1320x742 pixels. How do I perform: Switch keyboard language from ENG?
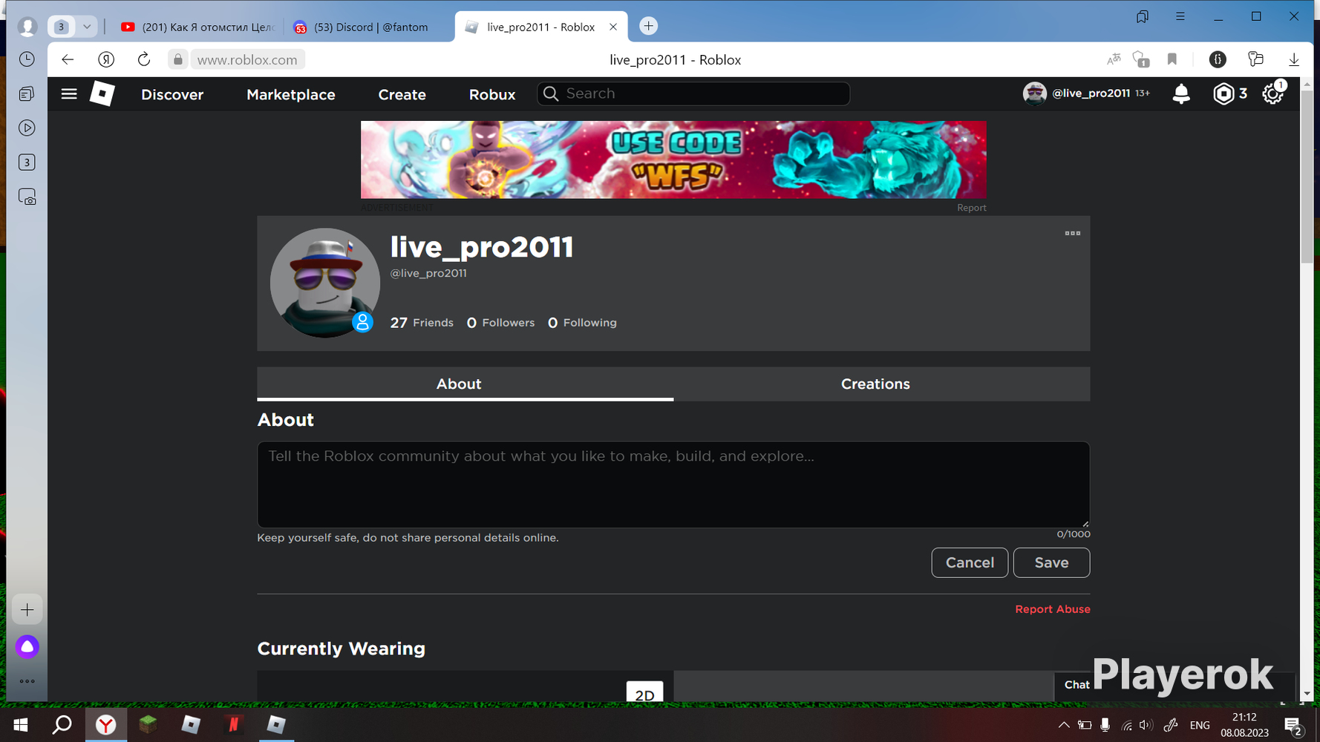pyautogui.click(x=1200, y=726)
